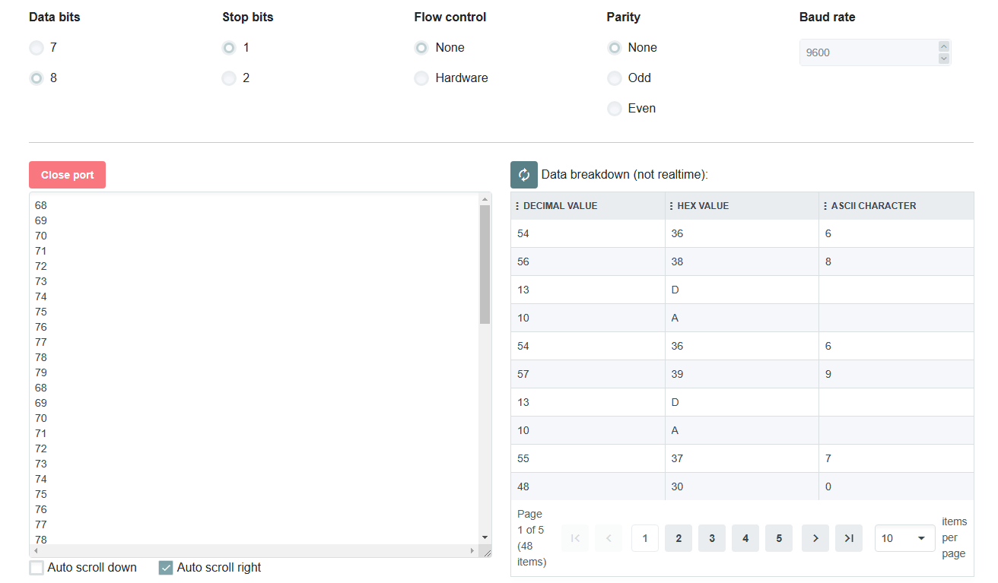Jump to last page of results
The image size is (998, 583).
(849, 538)
